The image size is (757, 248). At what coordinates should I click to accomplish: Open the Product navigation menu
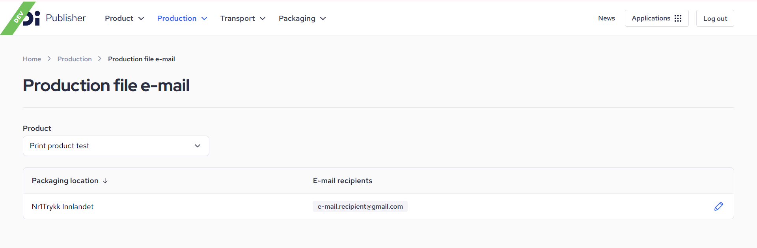click(119, 18)
